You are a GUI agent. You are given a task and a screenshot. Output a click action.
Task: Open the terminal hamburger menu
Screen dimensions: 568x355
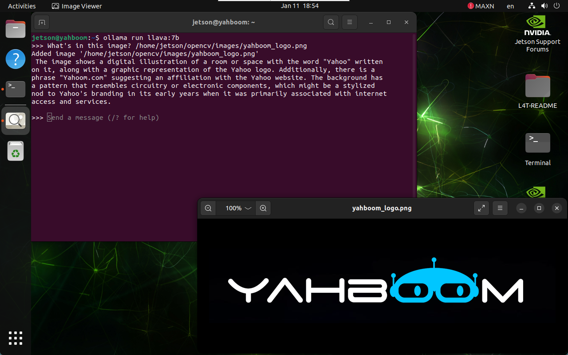click(350, 22)
